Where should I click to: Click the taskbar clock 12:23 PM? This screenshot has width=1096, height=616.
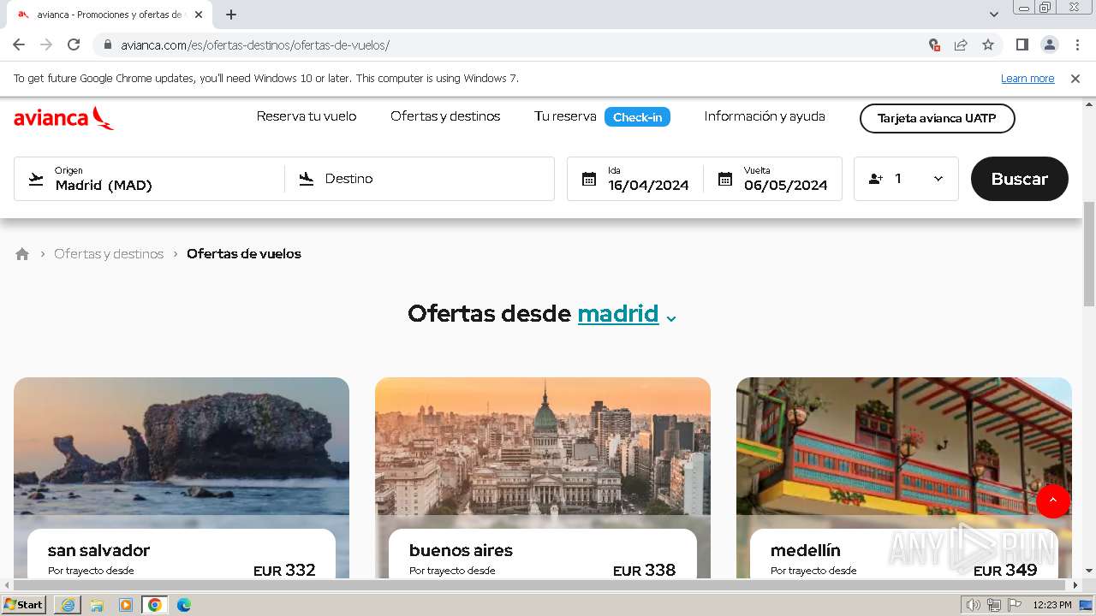[1052, 605]
